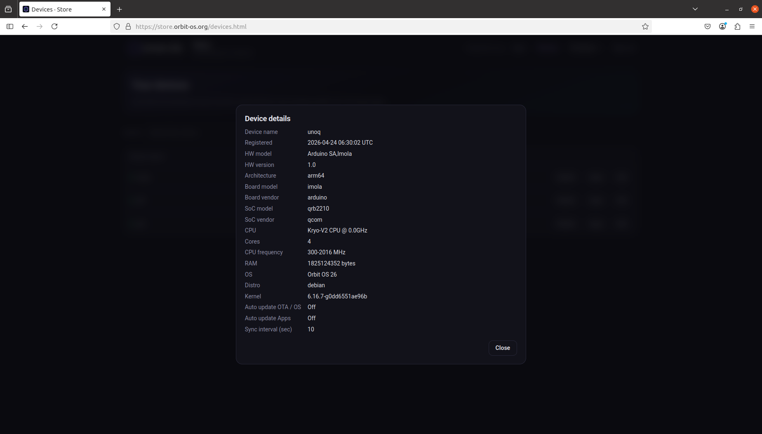Image resolution: width=762 pixels, height=434 pixels.
Task: Open the tracking protection shield panel
Action: [117, 26]
